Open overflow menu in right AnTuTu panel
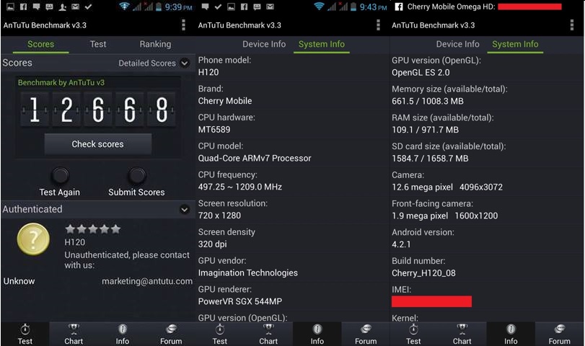 [571, 25]
